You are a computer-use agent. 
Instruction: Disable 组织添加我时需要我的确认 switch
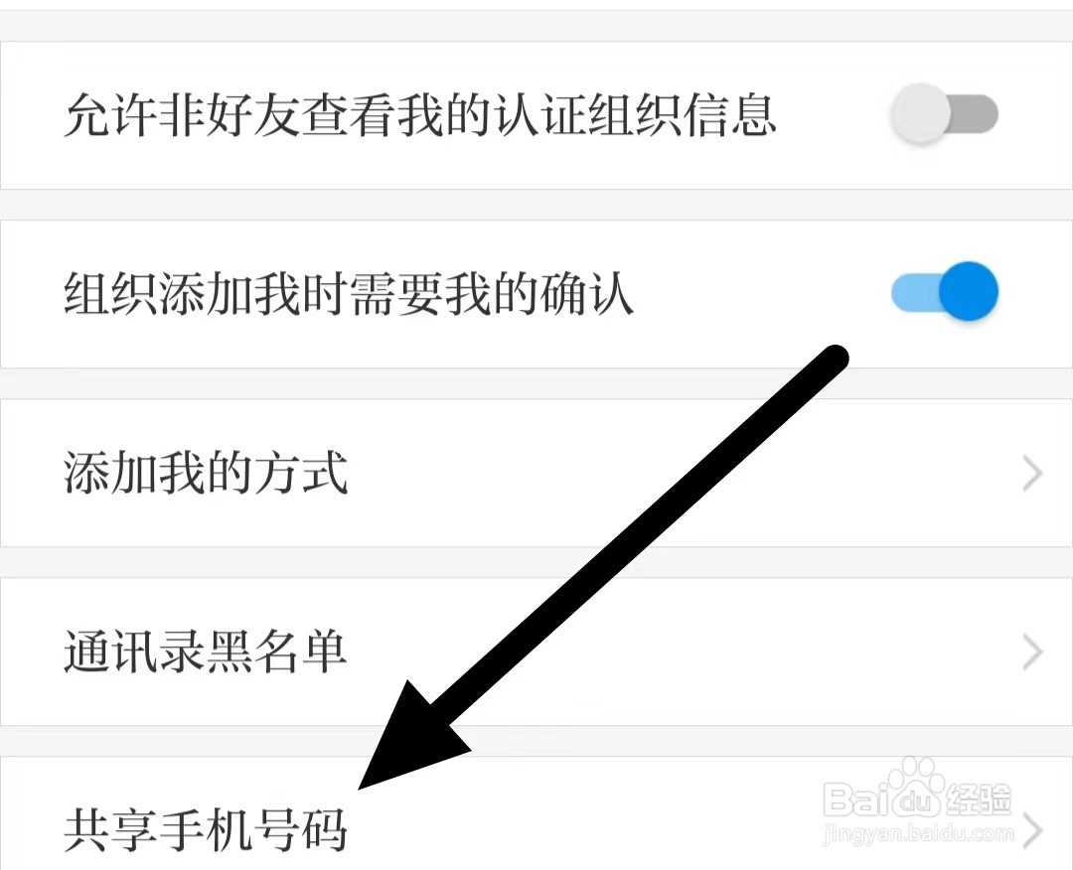945,292
